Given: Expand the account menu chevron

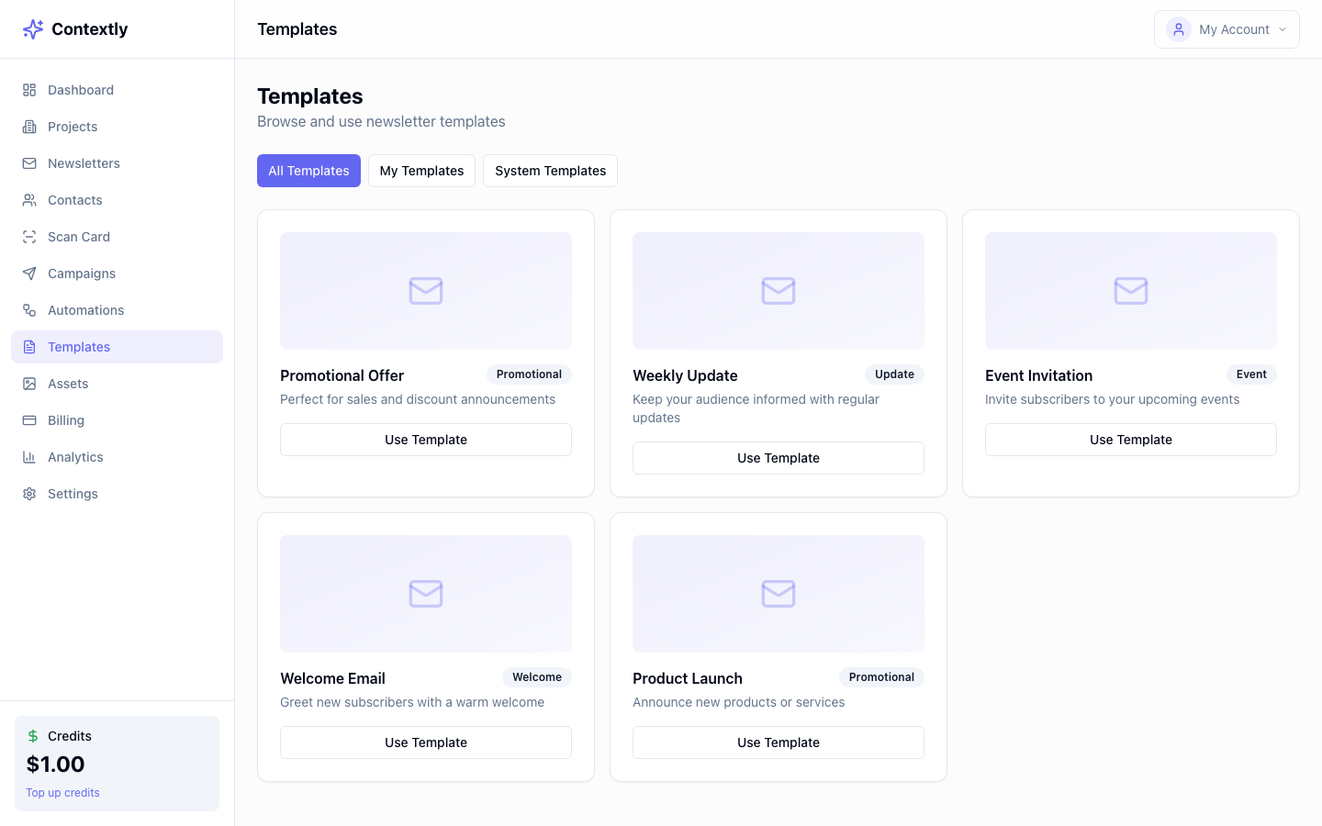Looking at the screenshot, I should (x=1283, y=28).
